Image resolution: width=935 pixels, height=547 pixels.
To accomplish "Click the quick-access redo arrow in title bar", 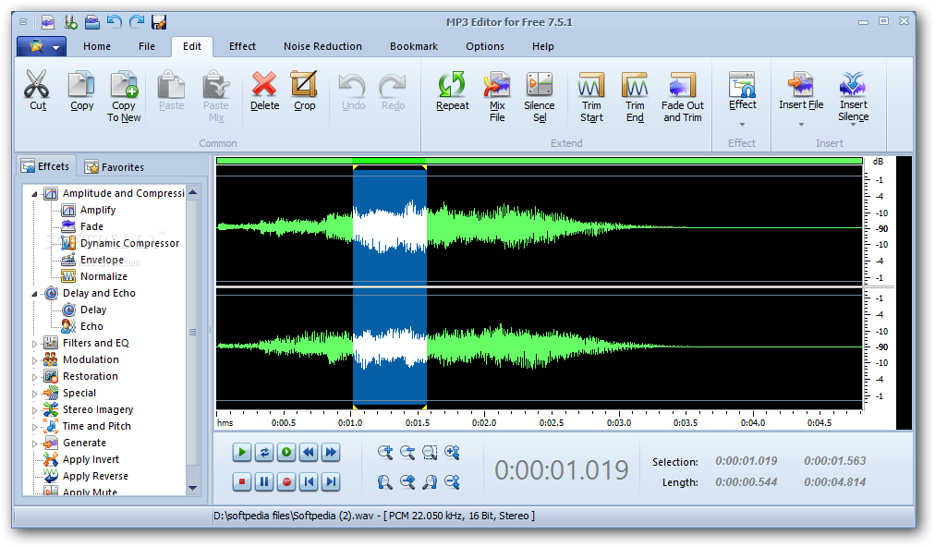I will coord(137,21).
